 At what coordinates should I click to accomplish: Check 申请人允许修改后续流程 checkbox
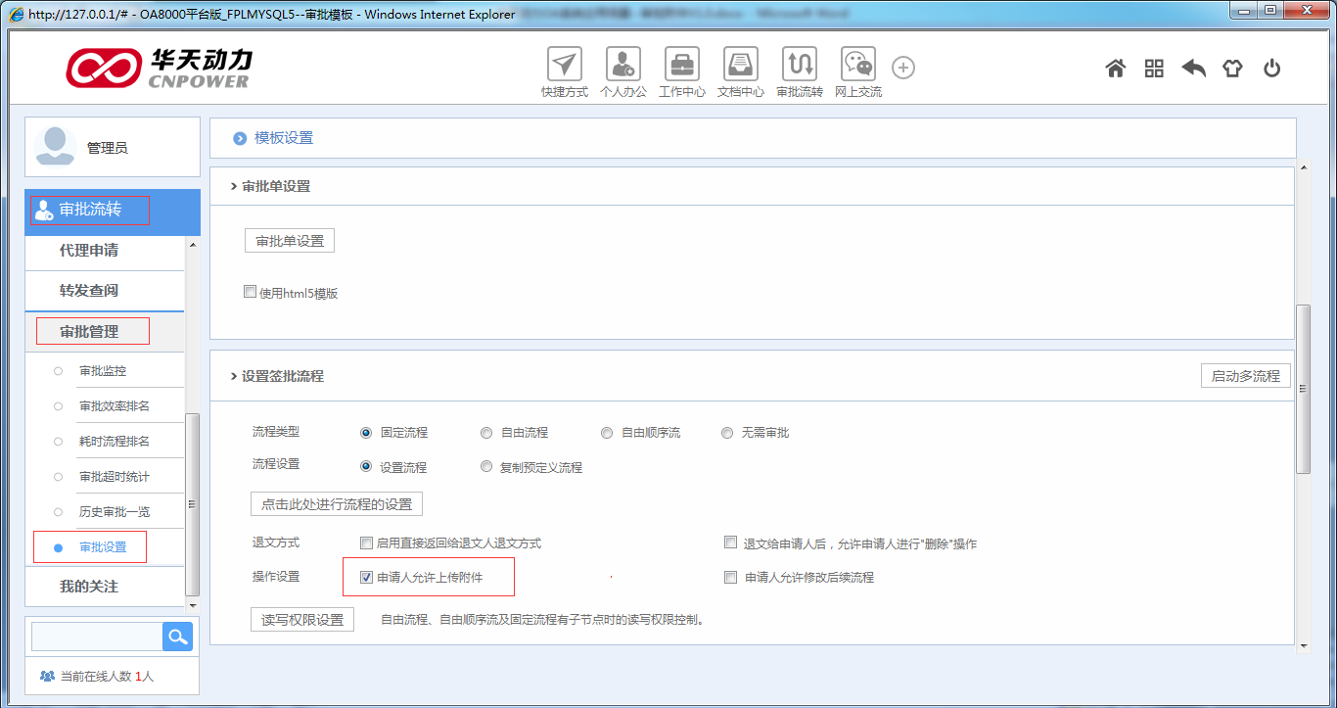coord(730,578)
